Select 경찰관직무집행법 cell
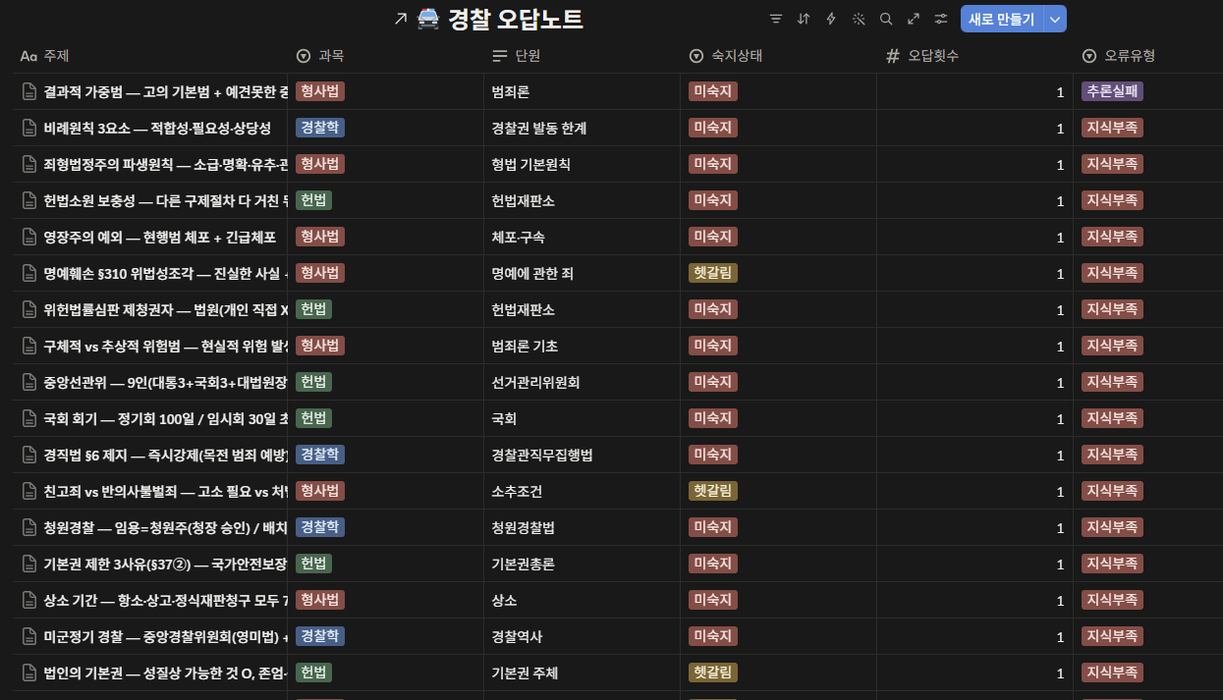Viewport: 1223px width, 700px height. pyautogui.click(x=582, y=455)
